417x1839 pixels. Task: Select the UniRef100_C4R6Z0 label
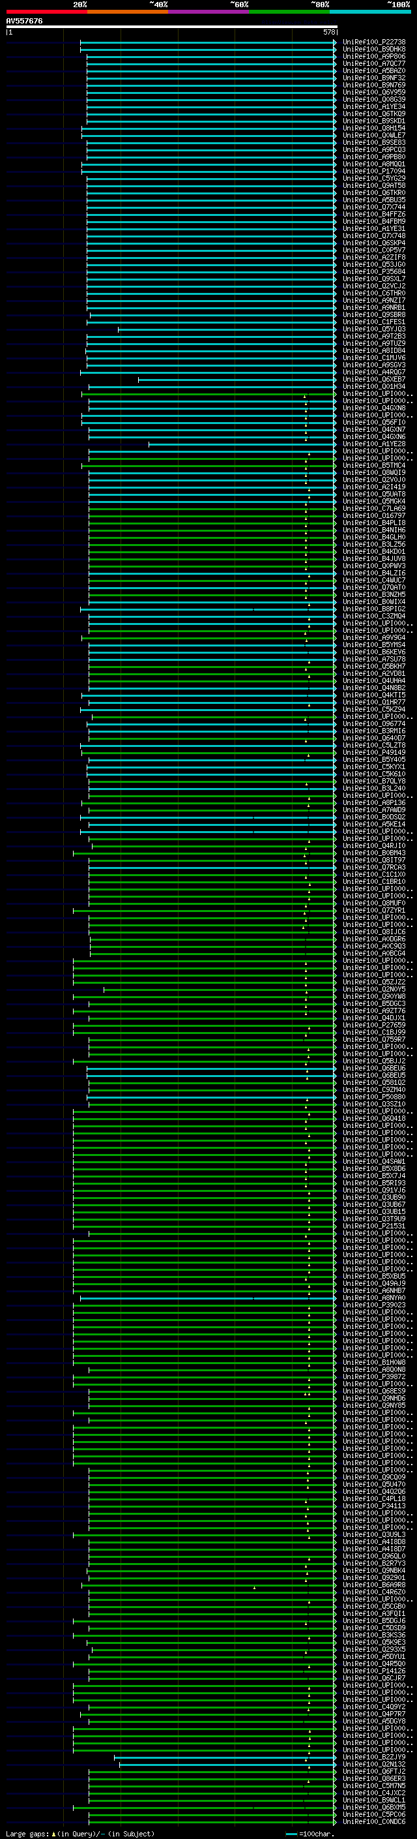pyautogui.click(x=373, y=1592)
